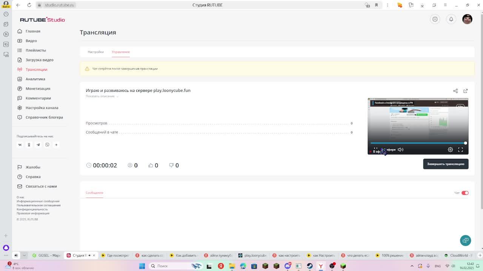Open Справка page

tap(33, 177)
